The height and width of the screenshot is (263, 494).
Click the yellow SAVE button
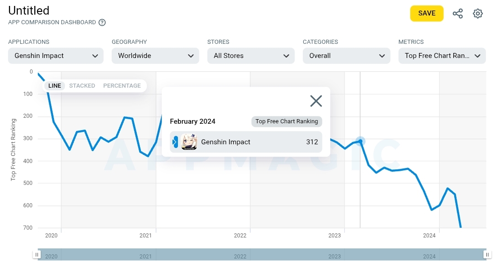[x=427, y=13]
